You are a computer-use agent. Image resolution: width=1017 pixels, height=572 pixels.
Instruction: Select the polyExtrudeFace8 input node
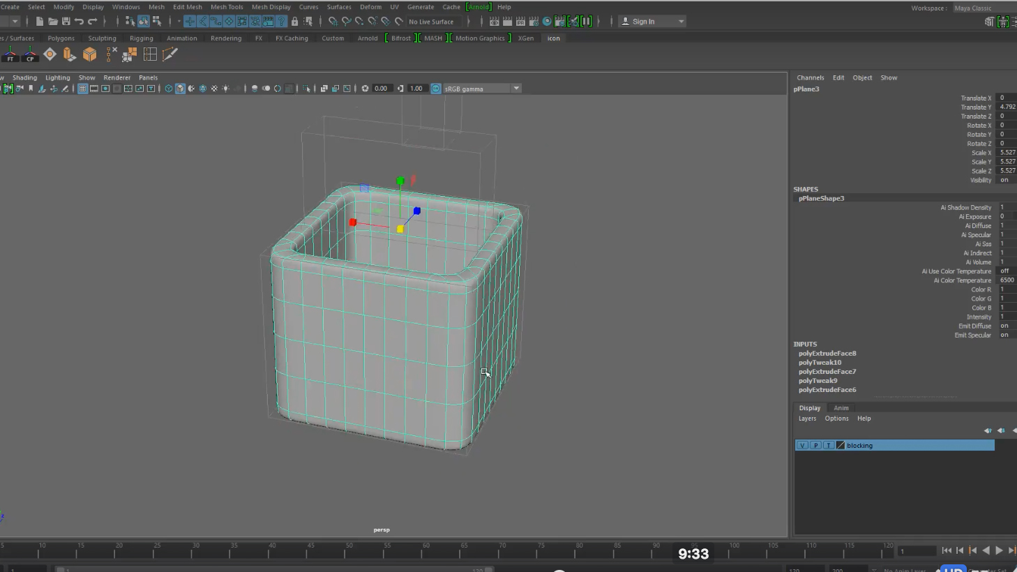[x=827, y=354]
